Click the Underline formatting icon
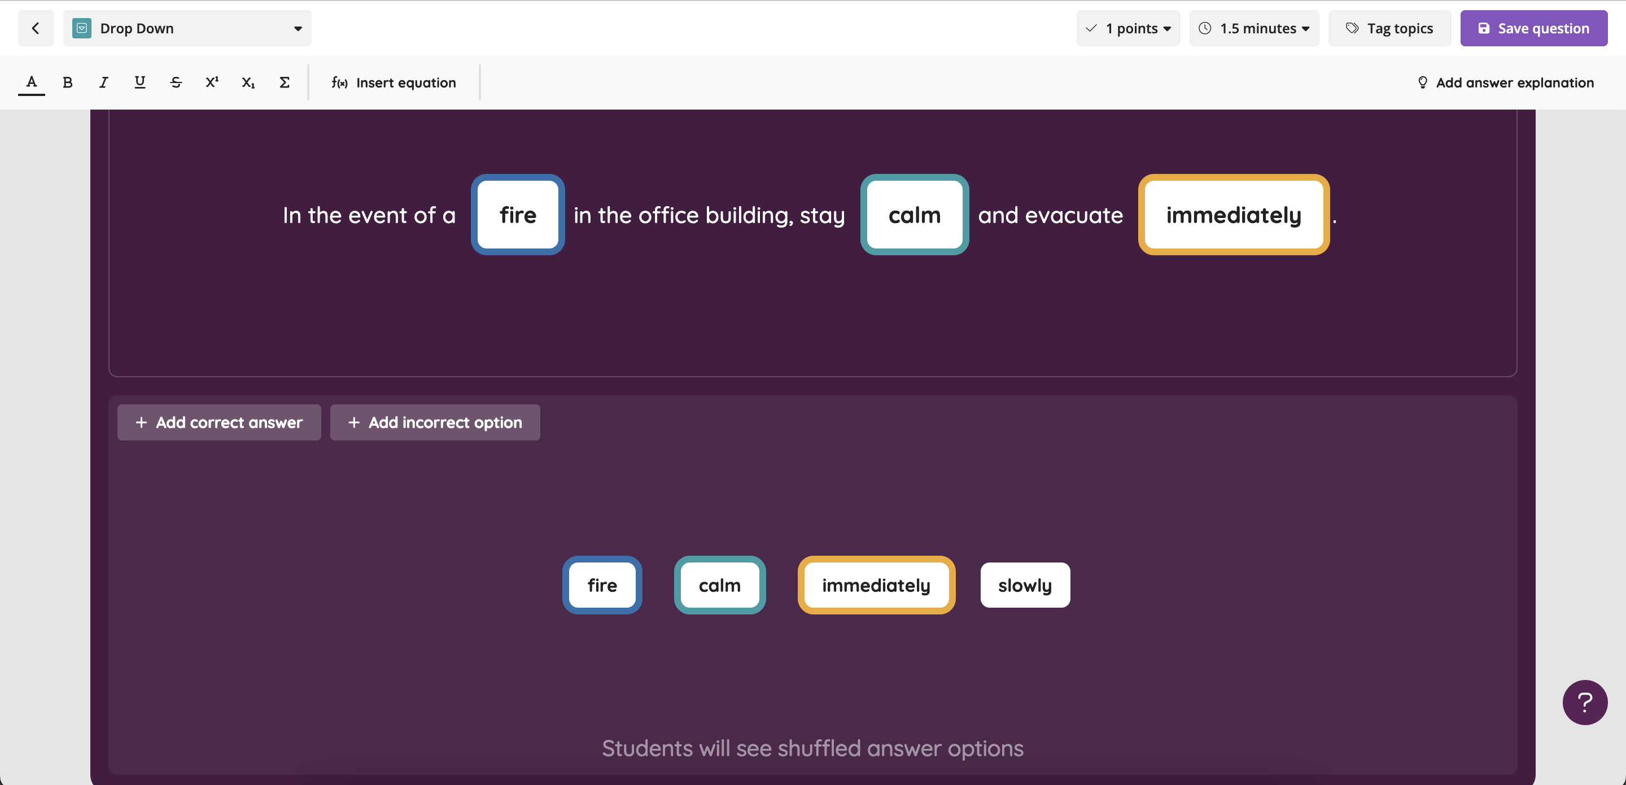The image size is (1626, 785). [140, 82]
